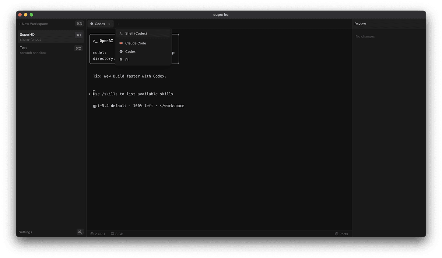442x258 pixels.
Task: Click the directory: label in banner
Action: pos(104,58)
